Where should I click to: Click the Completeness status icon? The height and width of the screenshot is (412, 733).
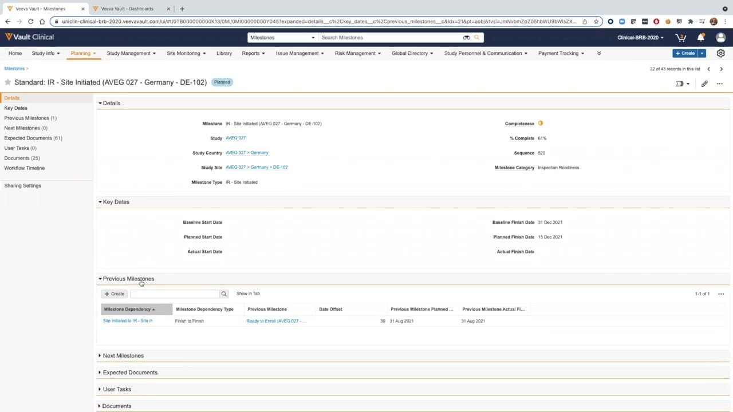coord(541,123)
